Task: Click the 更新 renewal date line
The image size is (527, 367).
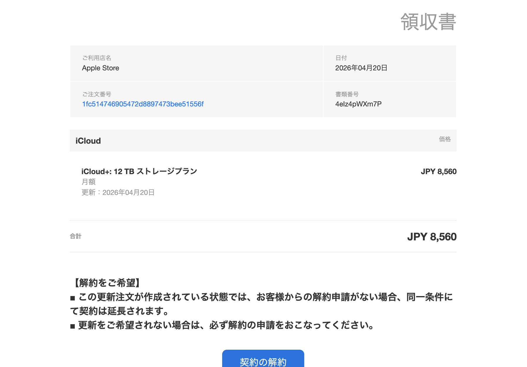Action: [118, 193]
